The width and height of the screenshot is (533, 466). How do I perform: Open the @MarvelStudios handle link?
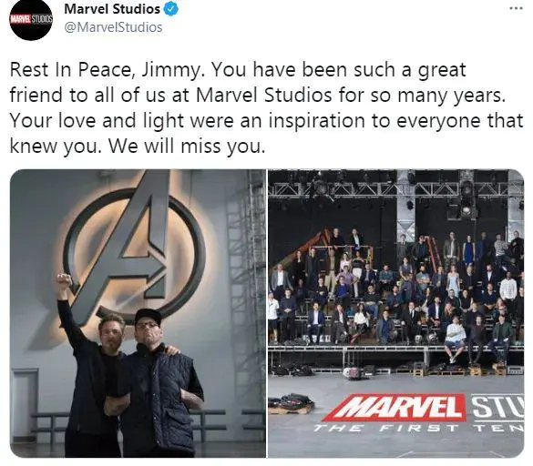tap(113, 27)
